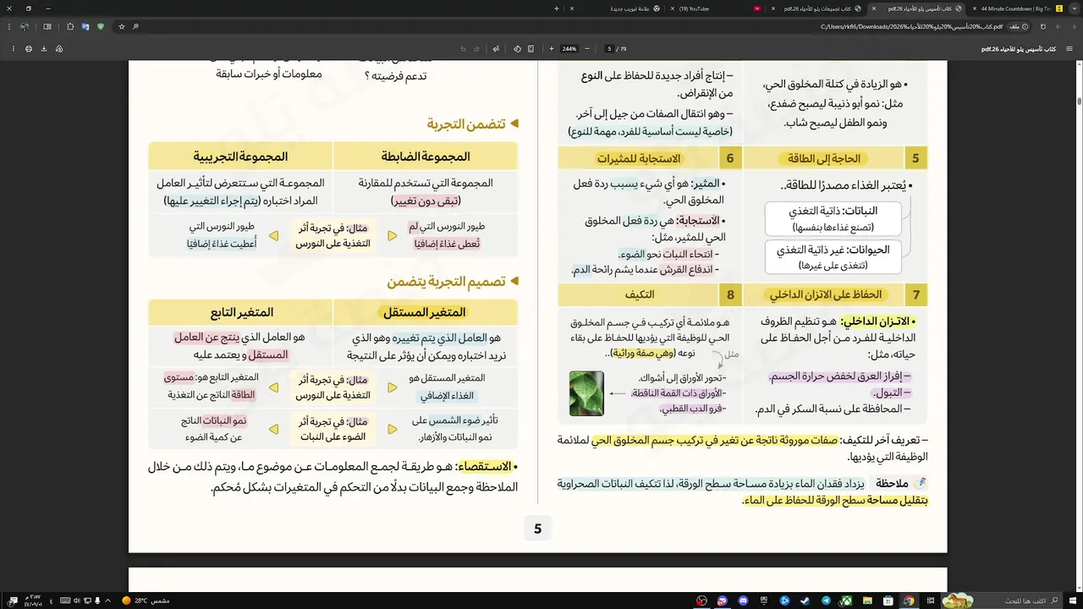Zoom out with the minus button
Screen dimensions: 1083x609
[x=587, y=48]
